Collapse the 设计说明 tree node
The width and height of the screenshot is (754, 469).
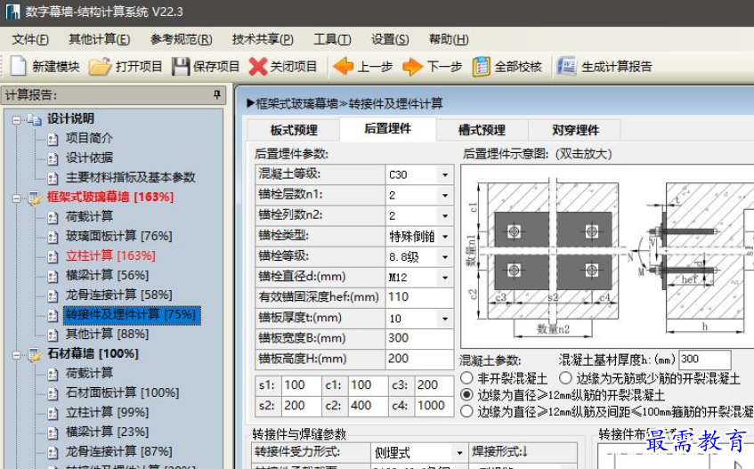tap(17, 119)
